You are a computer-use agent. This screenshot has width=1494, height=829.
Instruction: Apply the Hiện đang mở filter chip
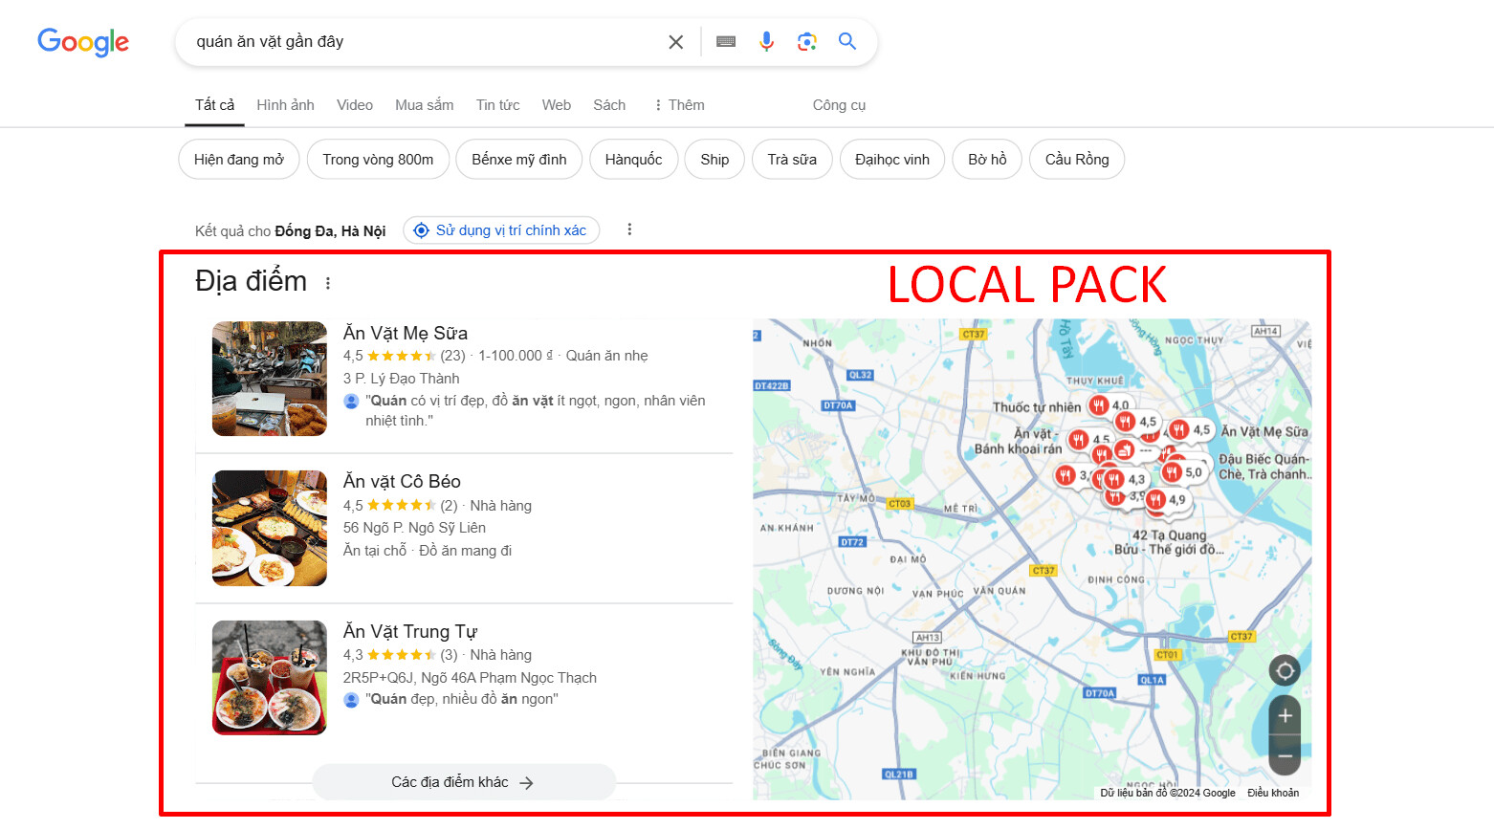(x=239, y=160)
